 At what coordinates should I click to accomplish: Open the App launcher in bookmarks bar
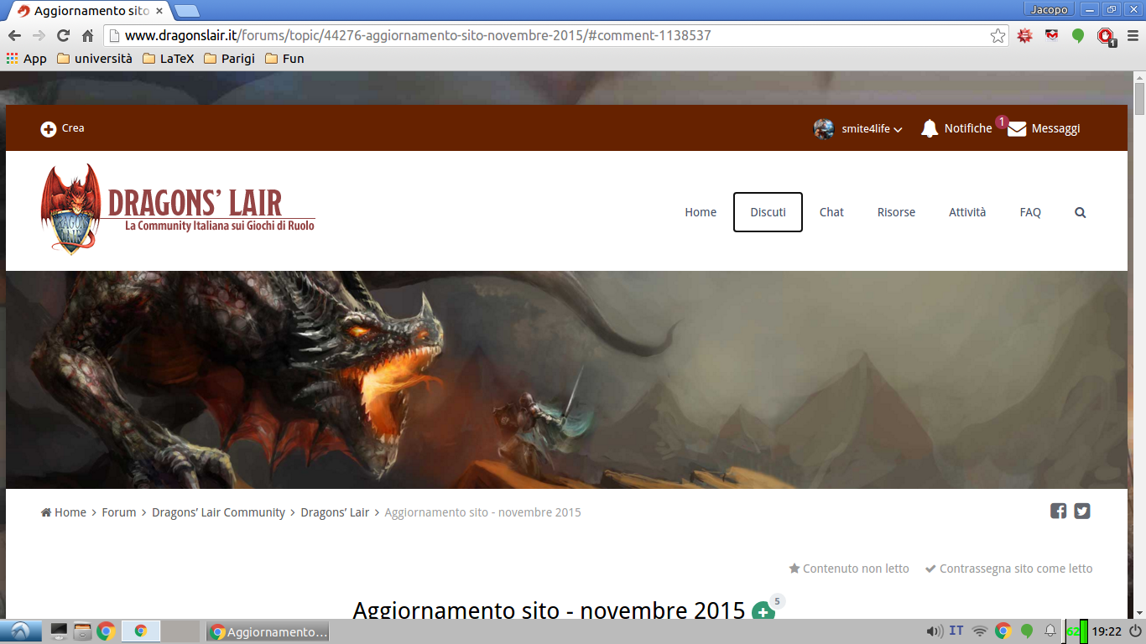27,59
